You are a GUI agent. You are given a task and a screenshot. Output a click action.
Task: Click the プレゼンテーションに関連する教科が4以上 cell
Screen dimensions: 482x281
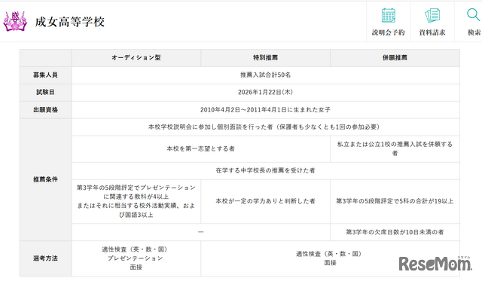[x=136, y=201]
